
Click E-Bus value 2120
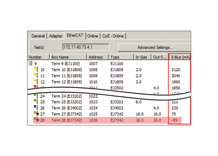click(176, 70)
